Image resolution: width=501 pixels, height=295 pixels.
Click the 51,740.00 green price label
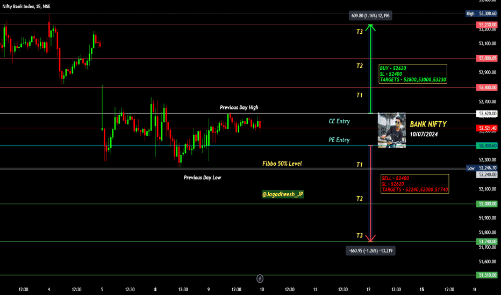pos(487,242)
